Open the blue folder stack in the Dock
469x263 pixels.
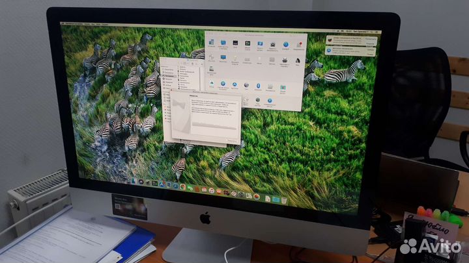276,199
